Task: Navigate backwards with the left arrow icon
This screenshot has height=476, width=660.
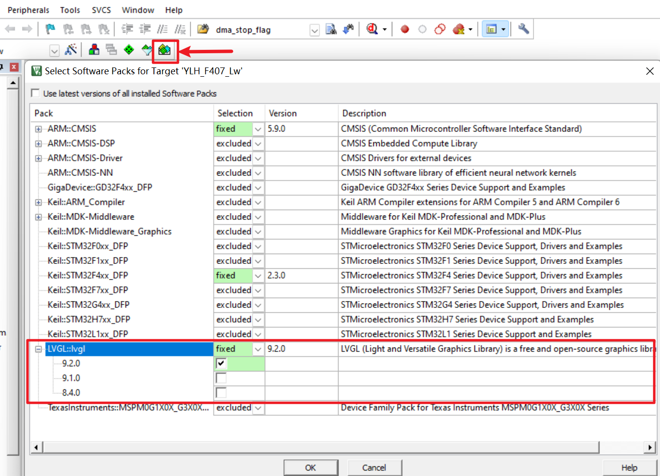Action: point(10,29)
